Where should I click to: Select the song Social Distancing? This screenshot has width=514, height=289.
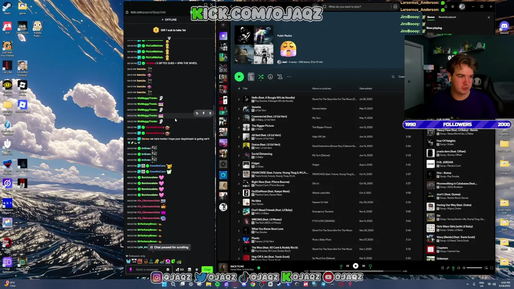pos(262,154)
